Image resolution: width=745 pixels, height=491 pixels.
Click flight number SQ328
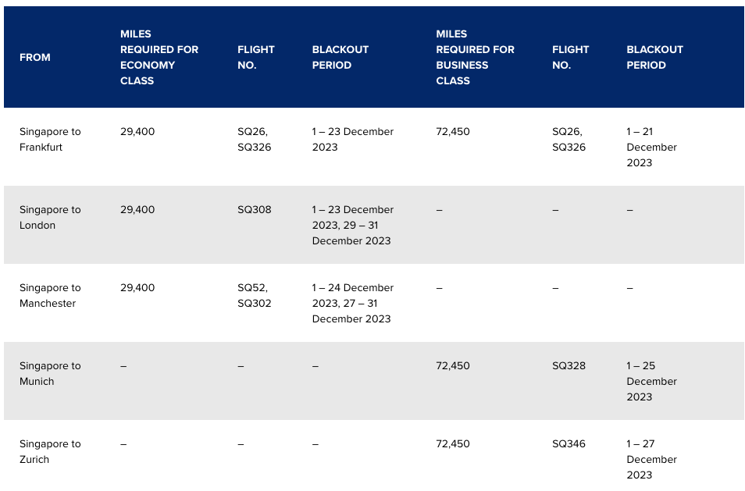click(x=569, y=365)
